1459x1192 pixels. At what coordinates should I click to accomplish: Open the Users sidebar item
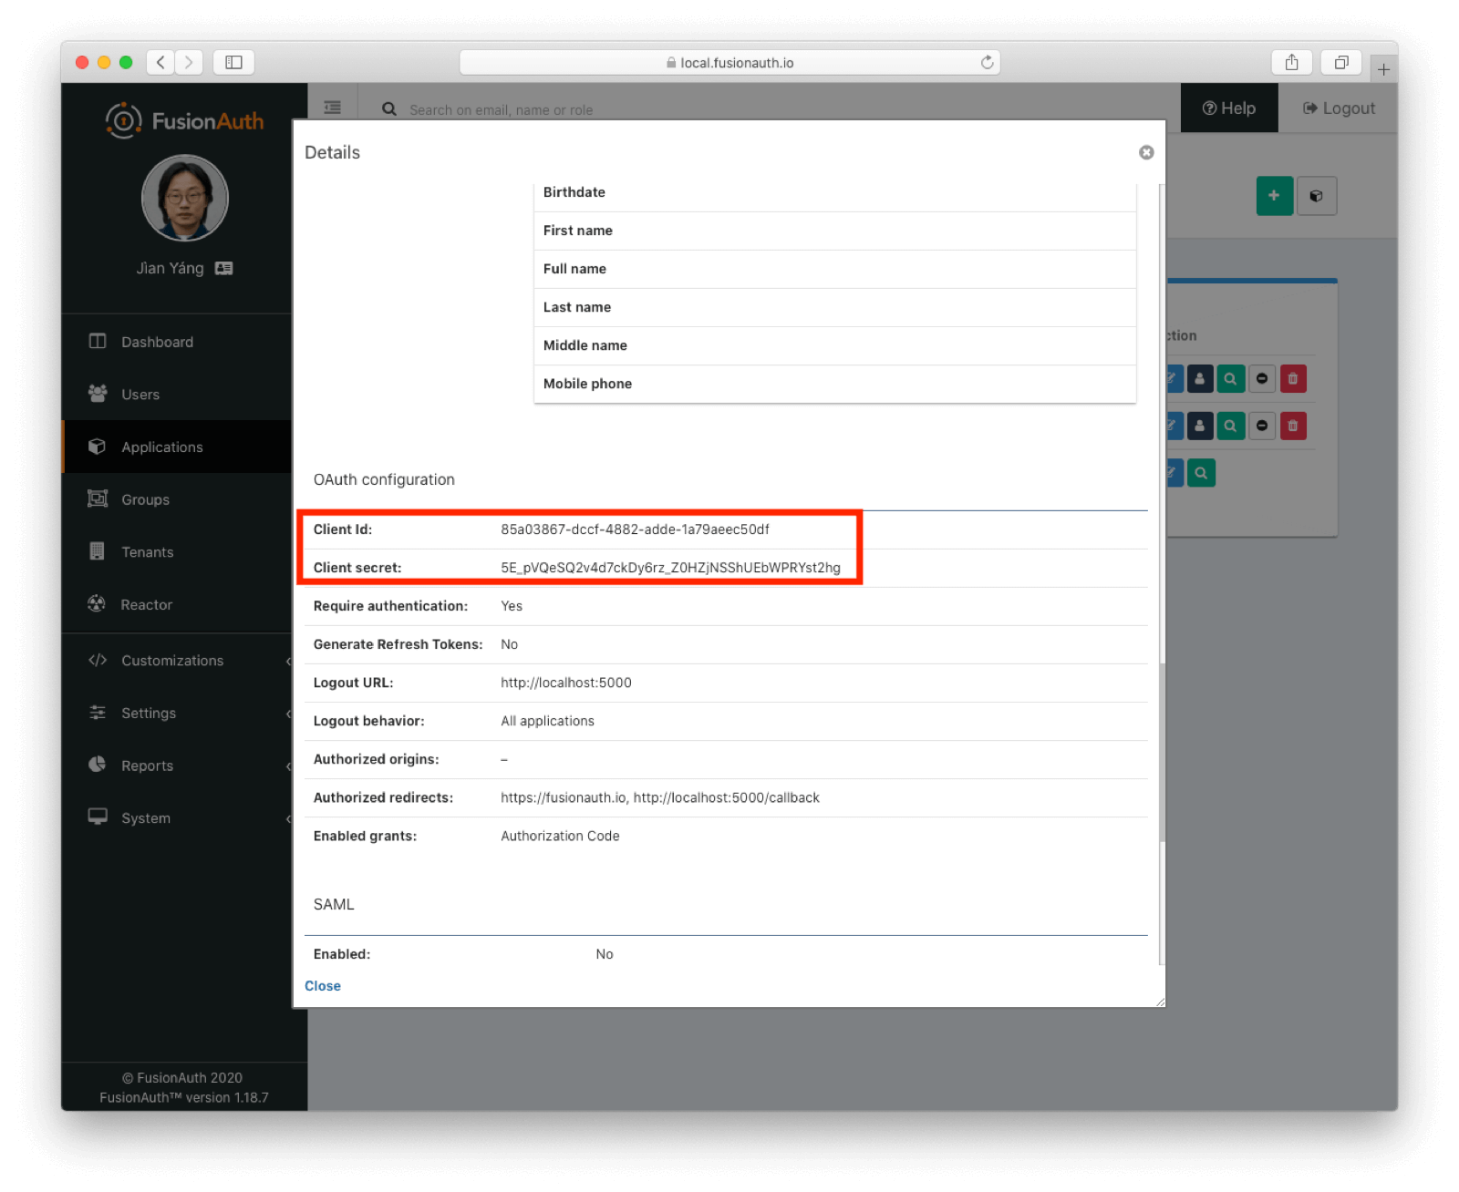point(177,395)
